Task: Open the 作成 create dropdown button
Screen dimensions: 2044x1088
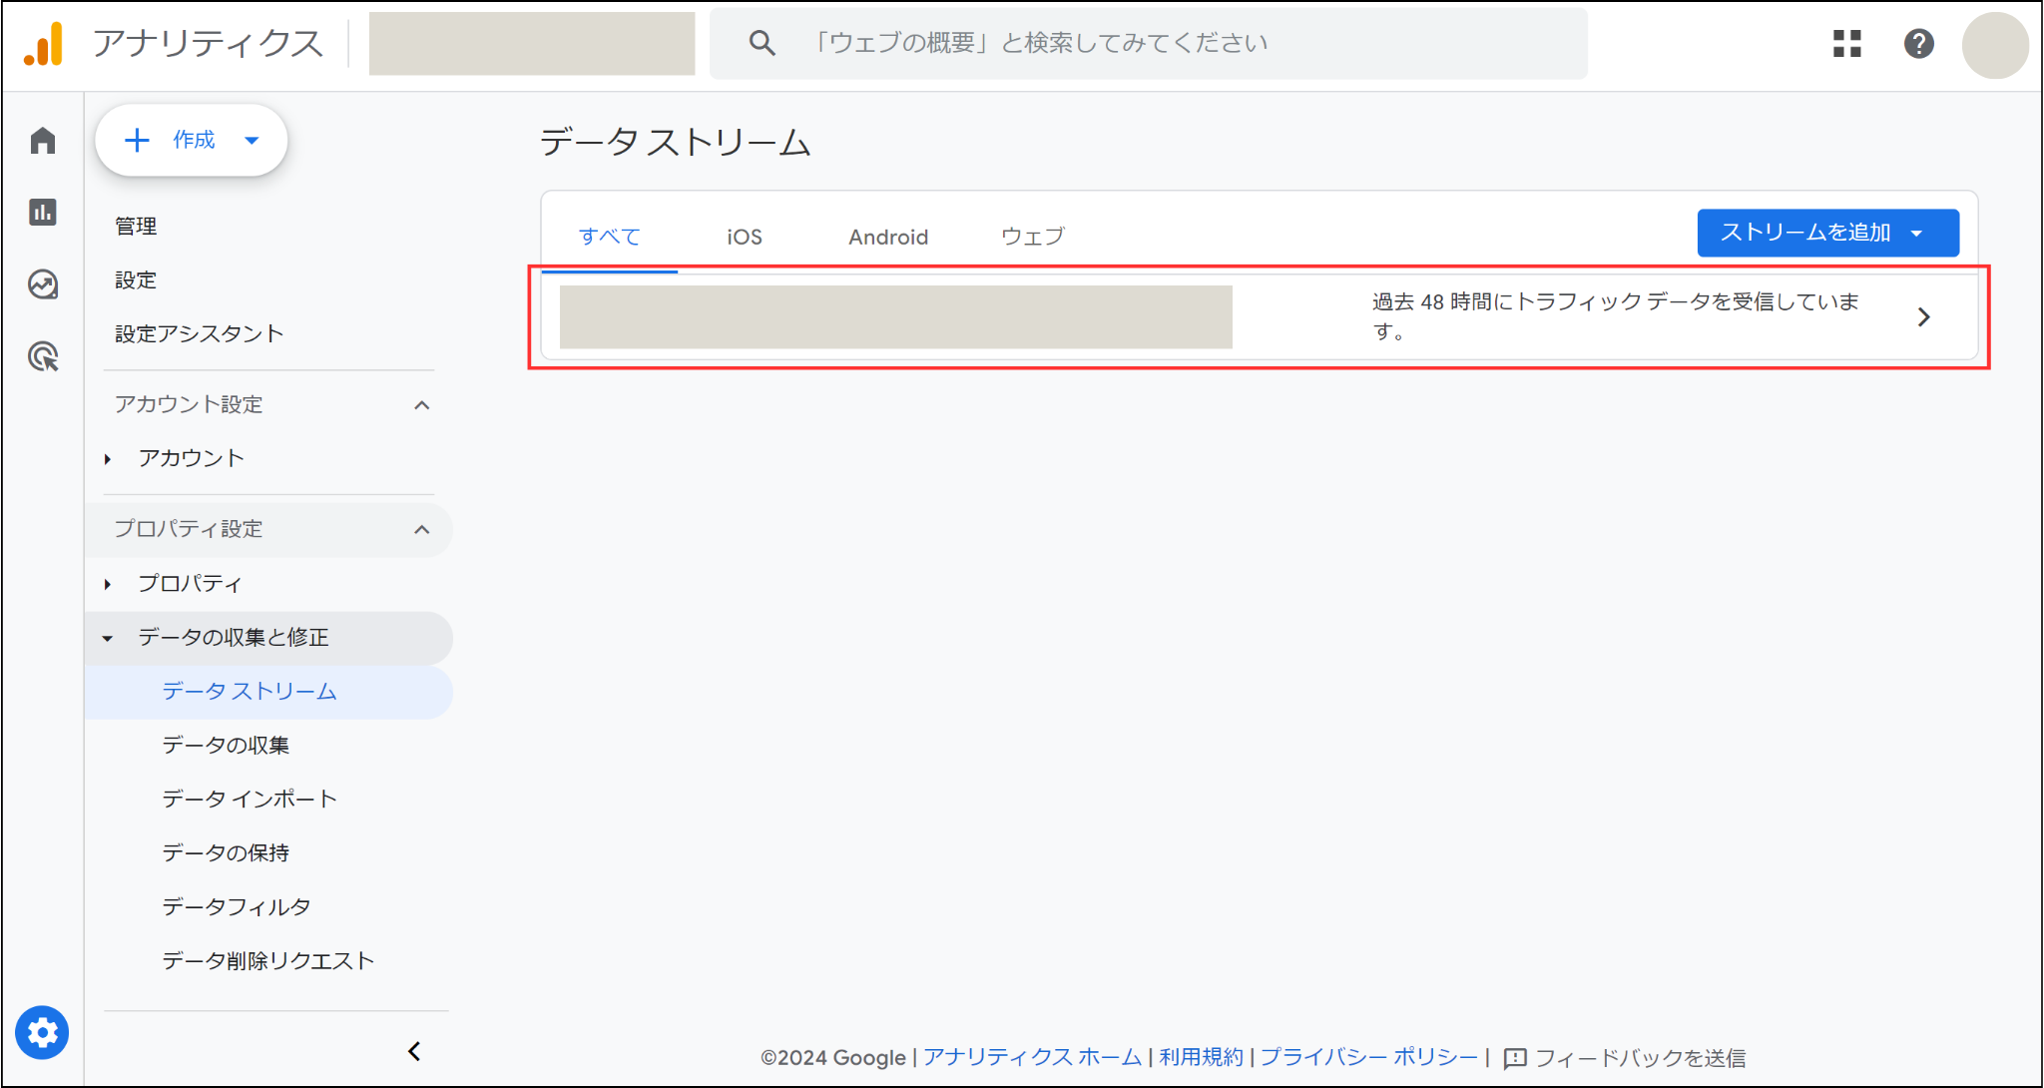Action: 192,140
